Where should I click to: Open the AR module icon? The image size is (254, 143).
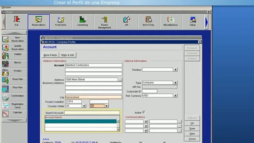(x=127, y=22)
